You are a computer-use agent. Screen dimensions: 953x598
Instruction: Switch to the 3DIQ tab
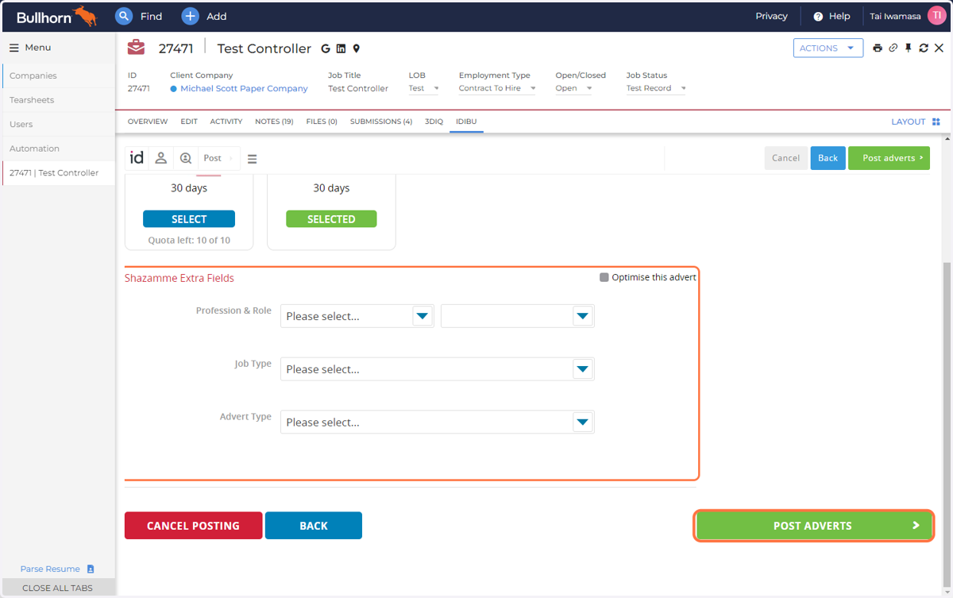(x=434, y=122)
